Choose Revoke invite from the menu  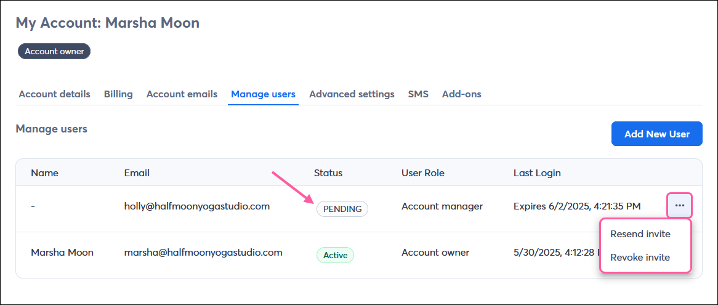pos(640,258)
